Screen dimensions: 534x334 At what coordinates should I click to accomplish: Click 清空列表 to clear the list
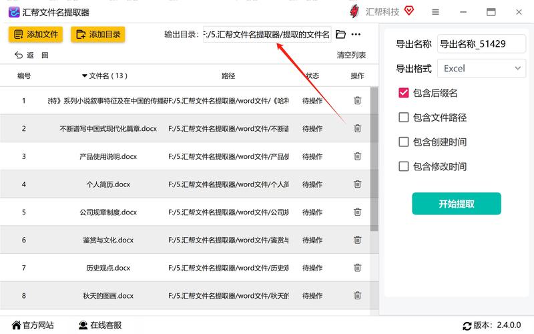coord(351,55)
